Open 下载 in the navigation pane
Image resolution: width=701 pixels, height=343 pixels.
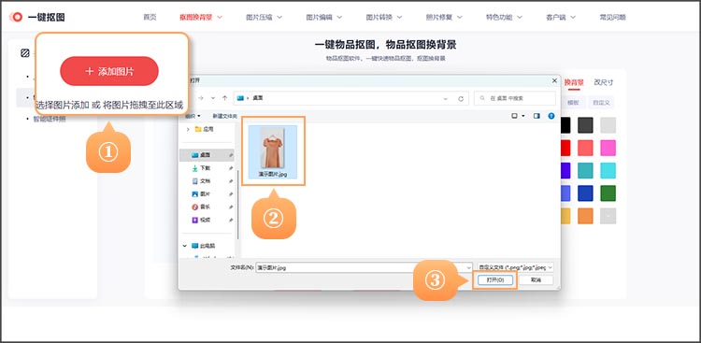(x=207, y=168)
